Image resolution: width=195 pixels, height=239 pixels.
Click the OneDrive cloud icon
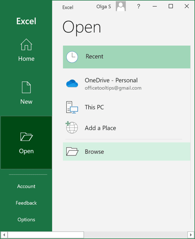(x=72, y=84)
